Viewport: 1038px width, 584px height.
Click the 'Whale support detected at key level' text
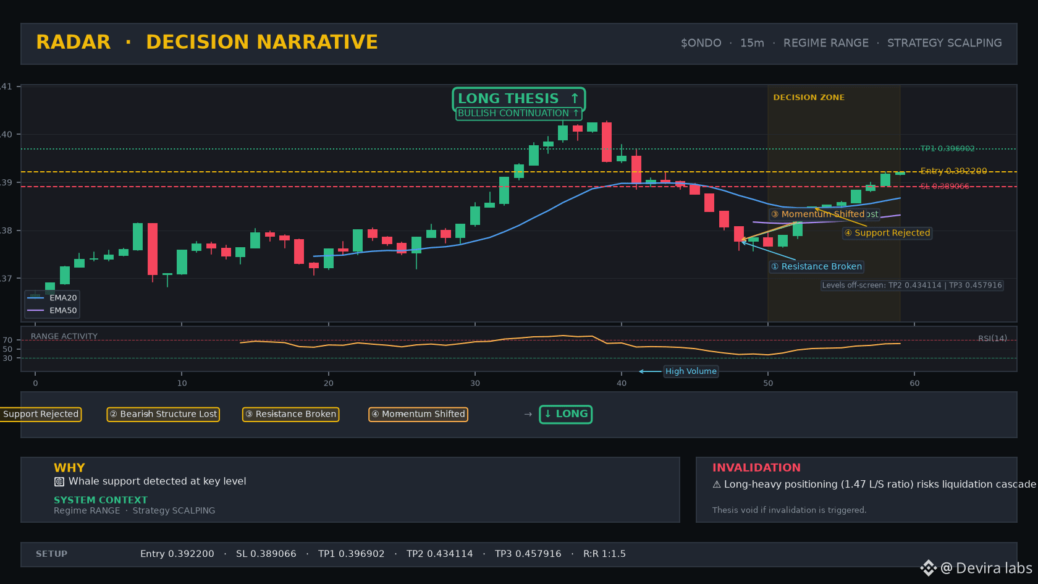(x=157, y=481)
